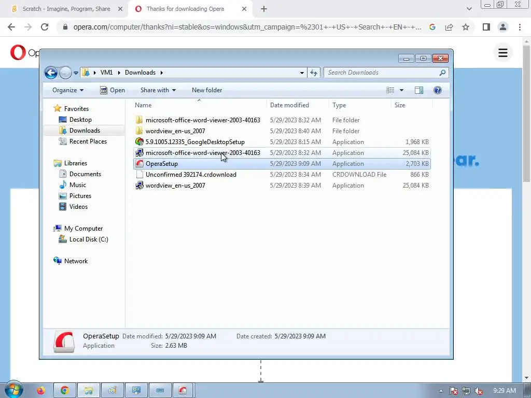Select the OperaSetup file icon
Image resolution: width=531 pixels, height=398 pixels.
click(139, 163)
